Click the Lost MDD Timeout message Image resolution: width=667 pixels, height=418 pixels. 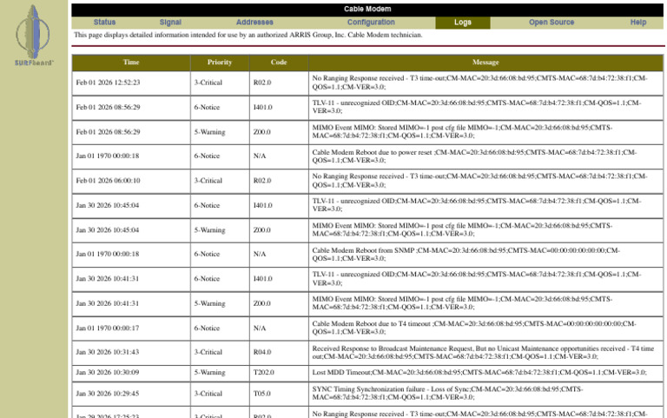coord(479,373)
